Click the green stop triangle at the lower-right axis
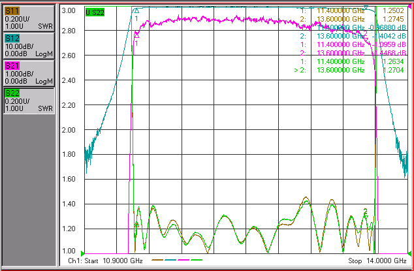This screenshot has width=414, height=271. 409,253
